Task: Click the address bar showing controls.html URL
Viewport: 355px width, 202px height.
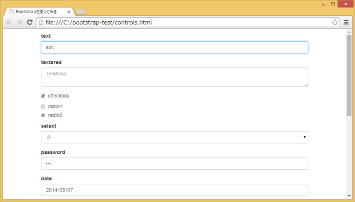Action: 188,22
